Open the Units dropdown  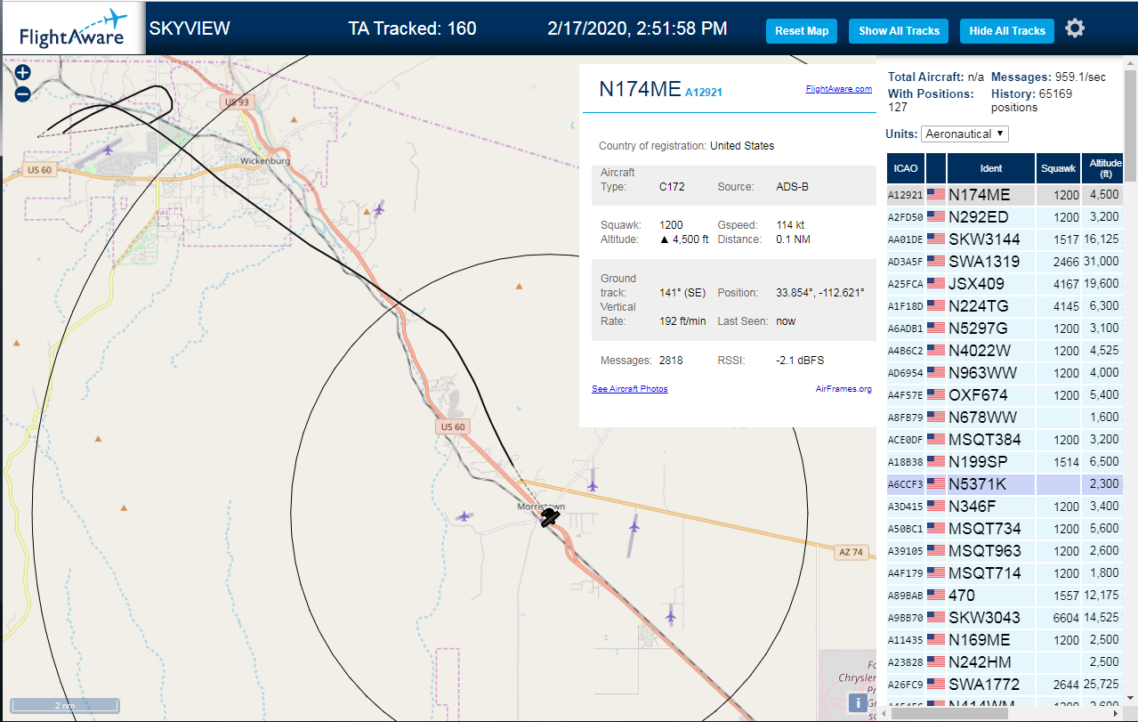point(964,134)
